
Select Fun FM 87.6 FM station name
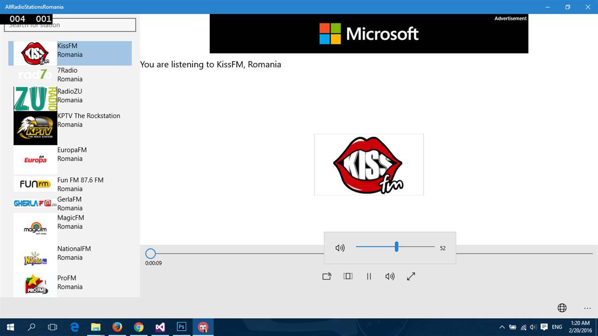coord(80,180)
